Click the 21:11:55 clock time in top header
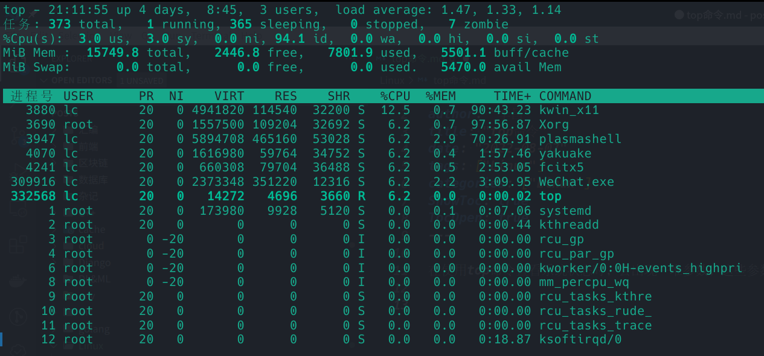 pyautogui.click(x=79, y=10)
